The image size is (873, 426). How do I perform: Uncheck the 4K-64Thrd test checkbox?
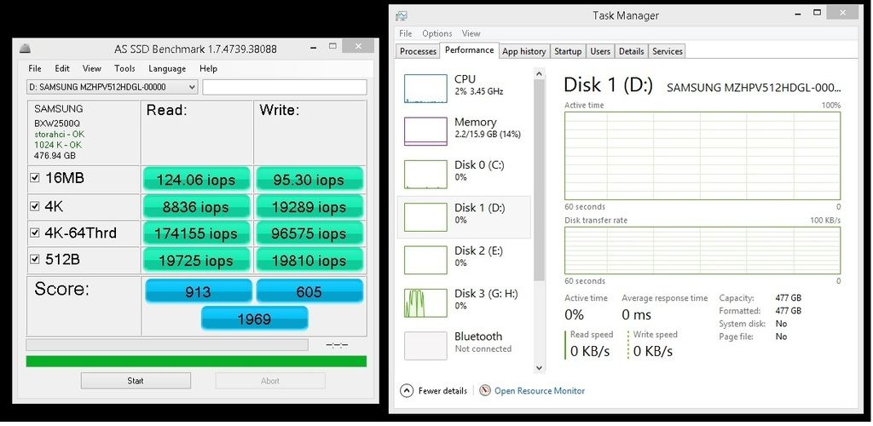point(34,233)
